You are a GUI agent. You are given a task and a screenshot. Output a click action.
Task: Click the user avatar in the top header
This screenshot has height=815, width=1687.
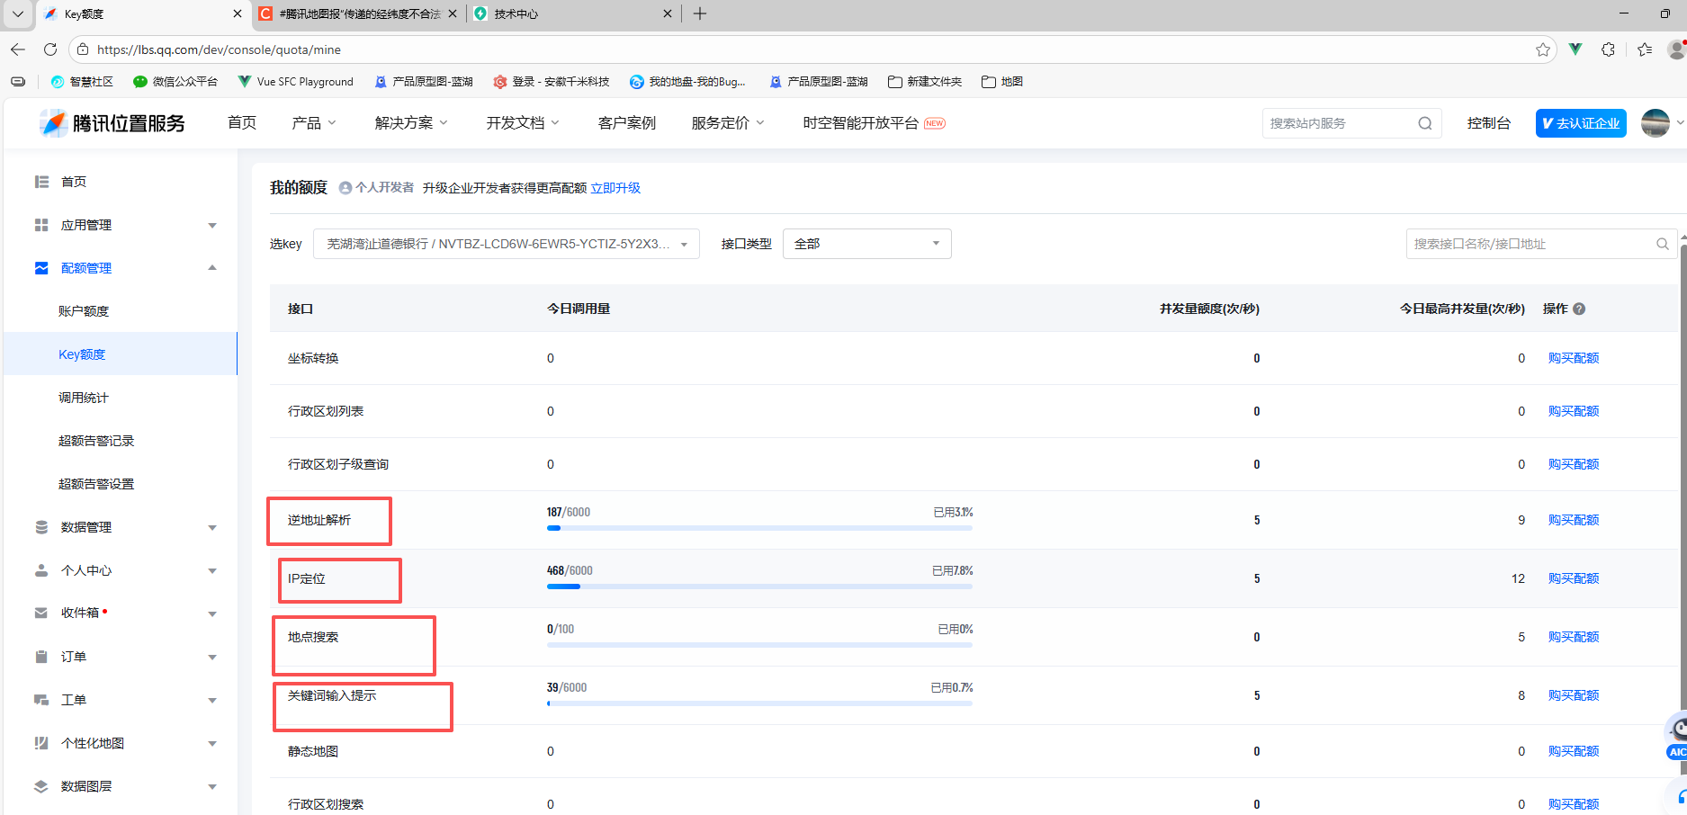(x=1655, y=123)
